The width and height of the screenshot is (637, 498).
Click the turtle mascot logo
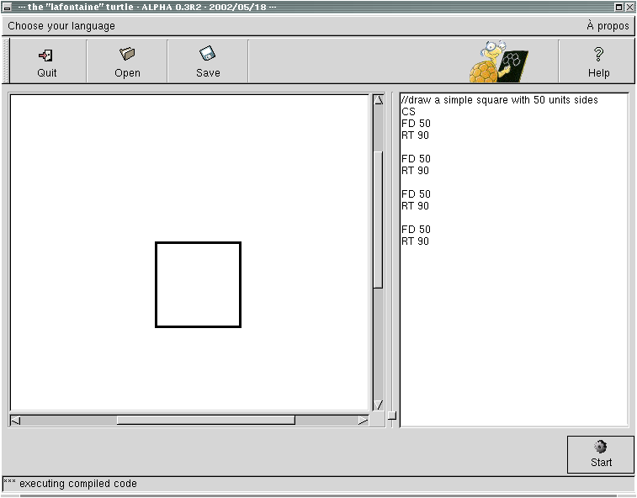[x=498, y=61]
